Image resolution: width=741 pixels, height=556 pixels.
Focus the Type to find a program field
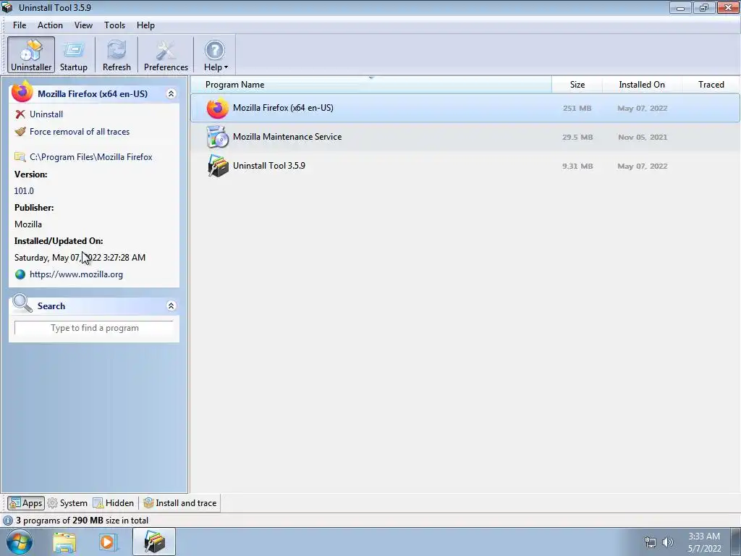(x=94, y=328)
